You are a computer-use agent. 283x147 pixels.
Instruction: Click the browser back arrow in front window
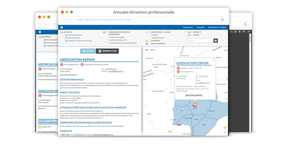pos(64,19)
